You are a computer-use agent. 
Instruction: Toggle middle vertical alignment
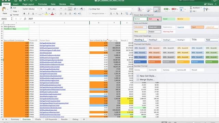[65, 9]
